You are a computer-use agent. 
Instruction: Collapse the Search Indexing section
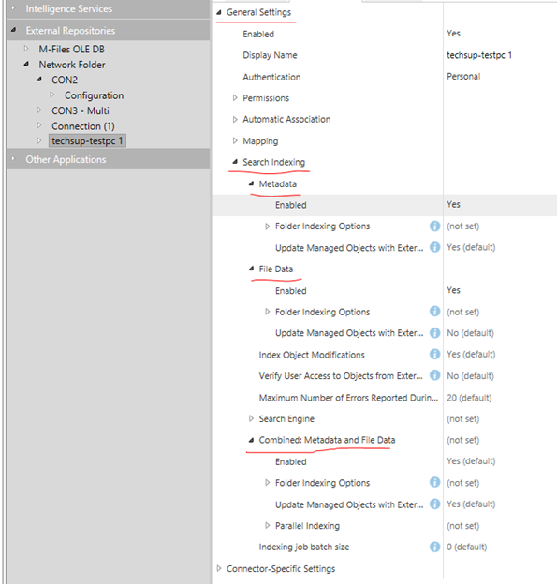(x=235, y=162)
